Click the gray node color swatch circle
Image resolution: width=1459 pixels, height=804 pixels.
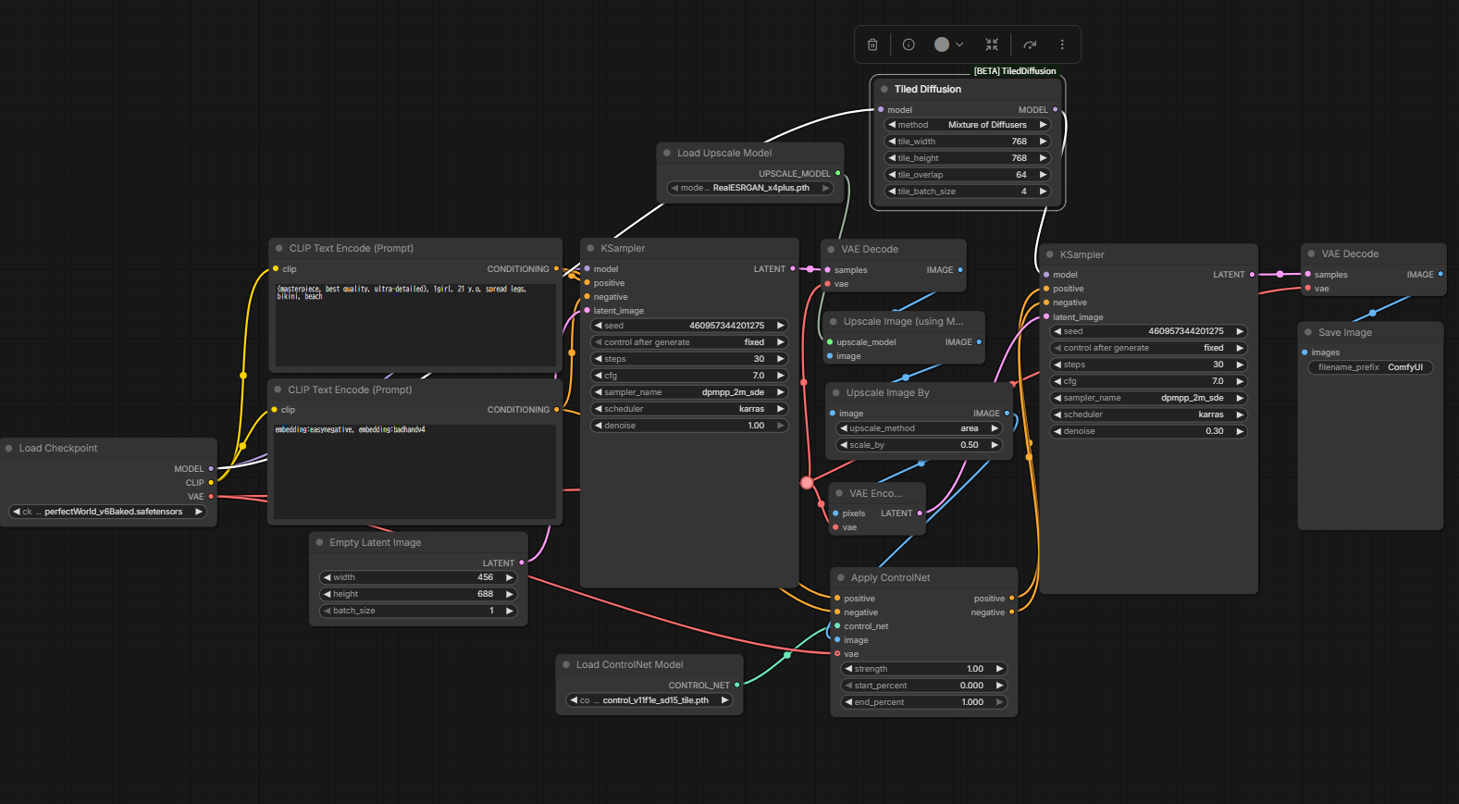tap(942, 44)
